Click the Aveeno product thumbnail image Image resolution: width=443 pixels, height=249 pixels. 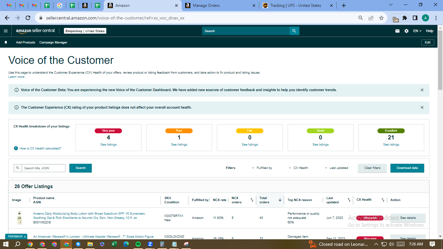[19, 218]
